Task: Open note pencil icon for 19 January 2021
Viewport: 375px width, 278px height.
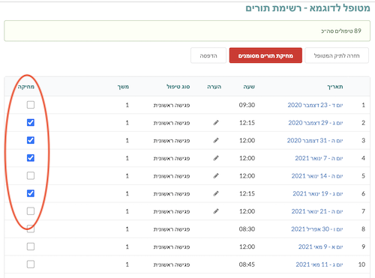Action: [x=216, y=193]
